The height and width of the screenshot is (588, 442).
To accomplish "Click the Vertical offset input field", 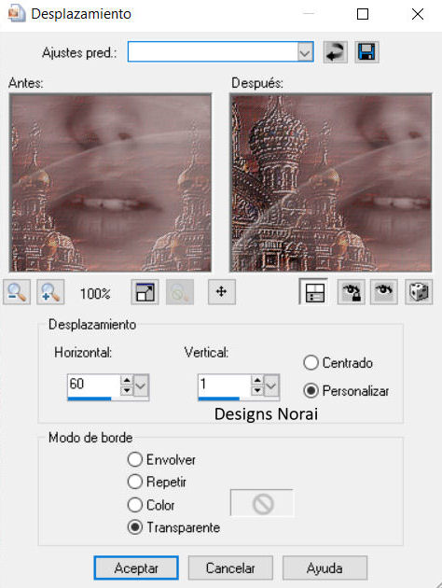I will click(x=224, y=385).
